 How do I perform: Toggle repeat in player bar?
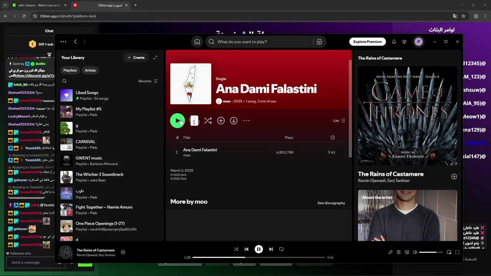point(281,249)
